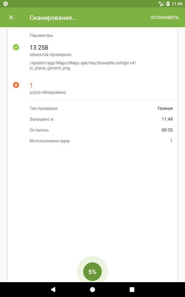
Task: Tap the orange lightning threats-detected icon
Action: pyautogui.click(x=16, y=85)
